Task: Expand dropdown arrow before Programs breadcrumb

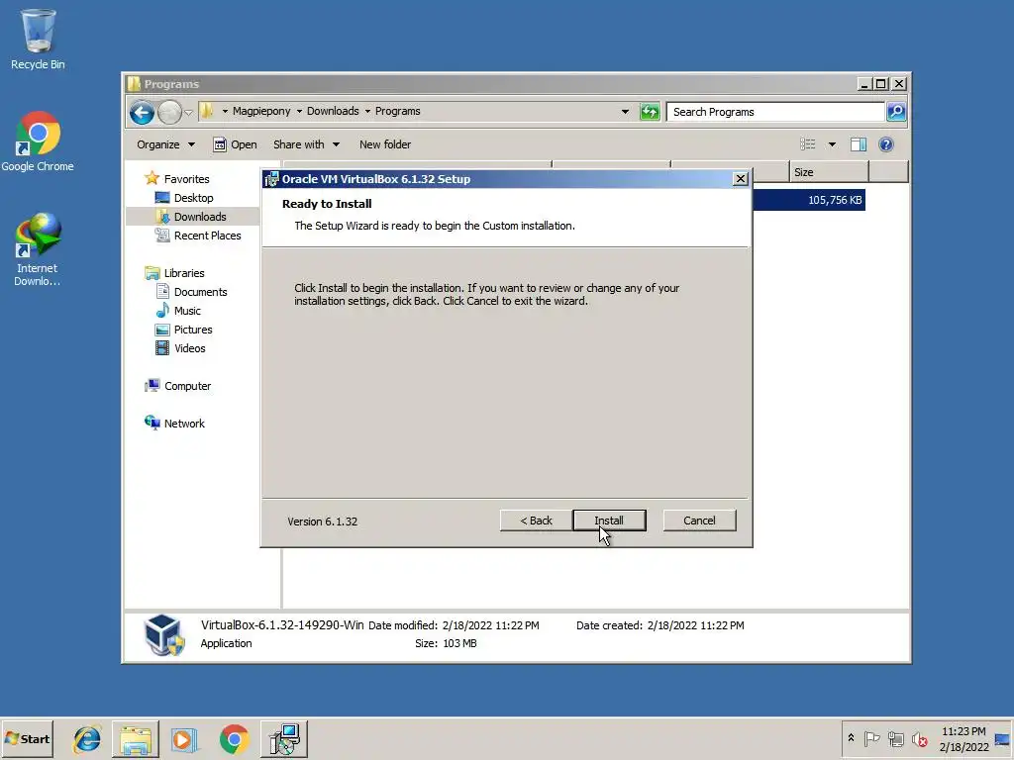Action: click(x=367, y=111)
